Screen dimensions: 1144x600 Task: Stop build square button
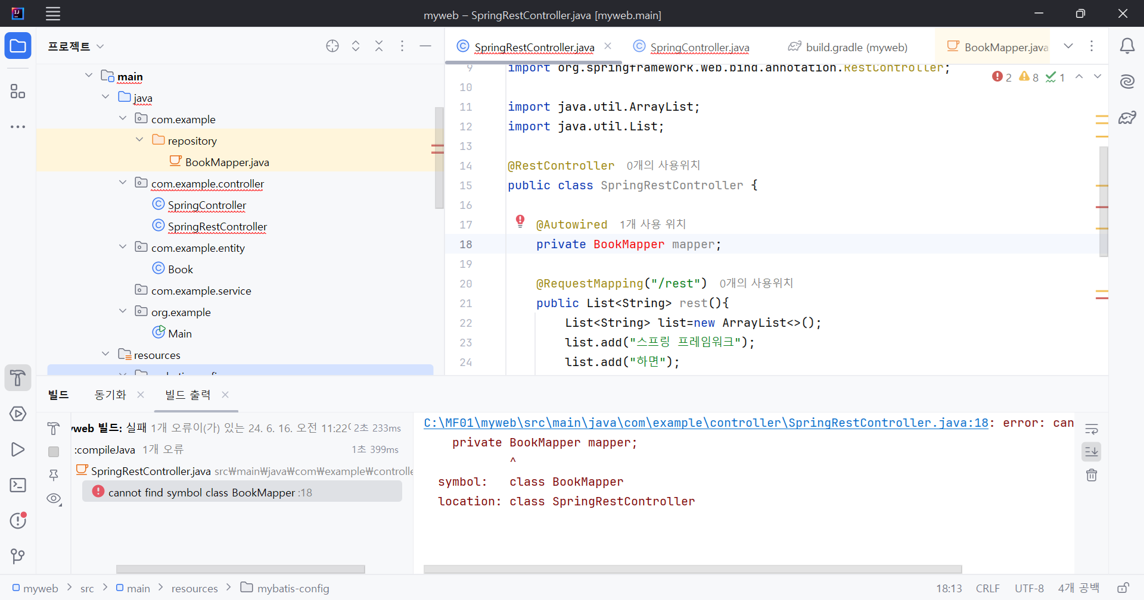pyautogui.click(x=54, y=452)
